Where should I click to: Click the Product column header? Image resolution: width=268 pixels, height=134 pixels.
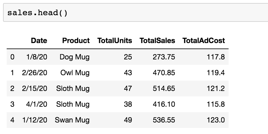(x=76, y=41)
